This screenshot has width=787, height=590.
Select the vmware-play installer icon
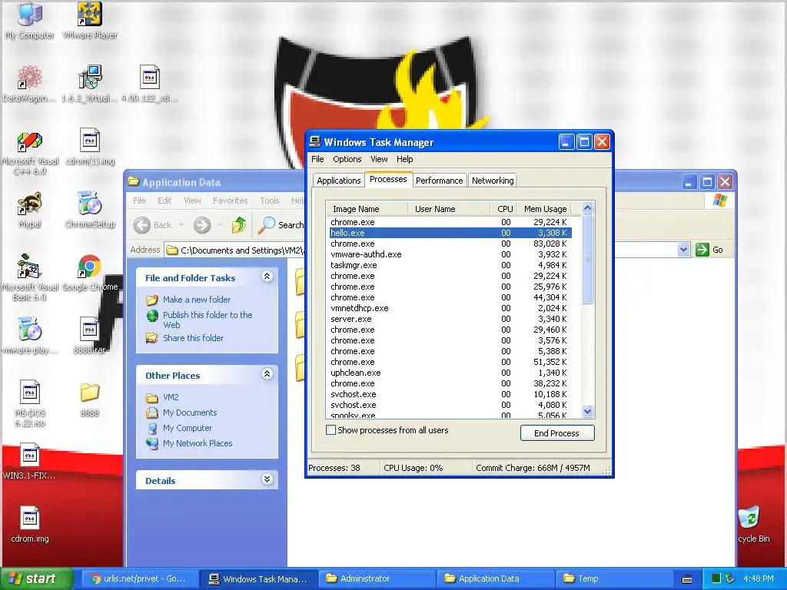30,335
